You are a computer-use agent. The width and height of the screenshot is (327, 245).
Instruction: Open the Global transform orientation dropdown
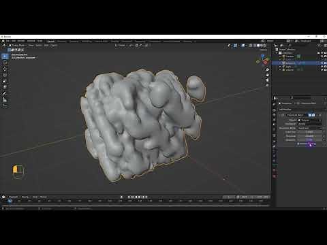pyautogui.click(x=121, y=46)
